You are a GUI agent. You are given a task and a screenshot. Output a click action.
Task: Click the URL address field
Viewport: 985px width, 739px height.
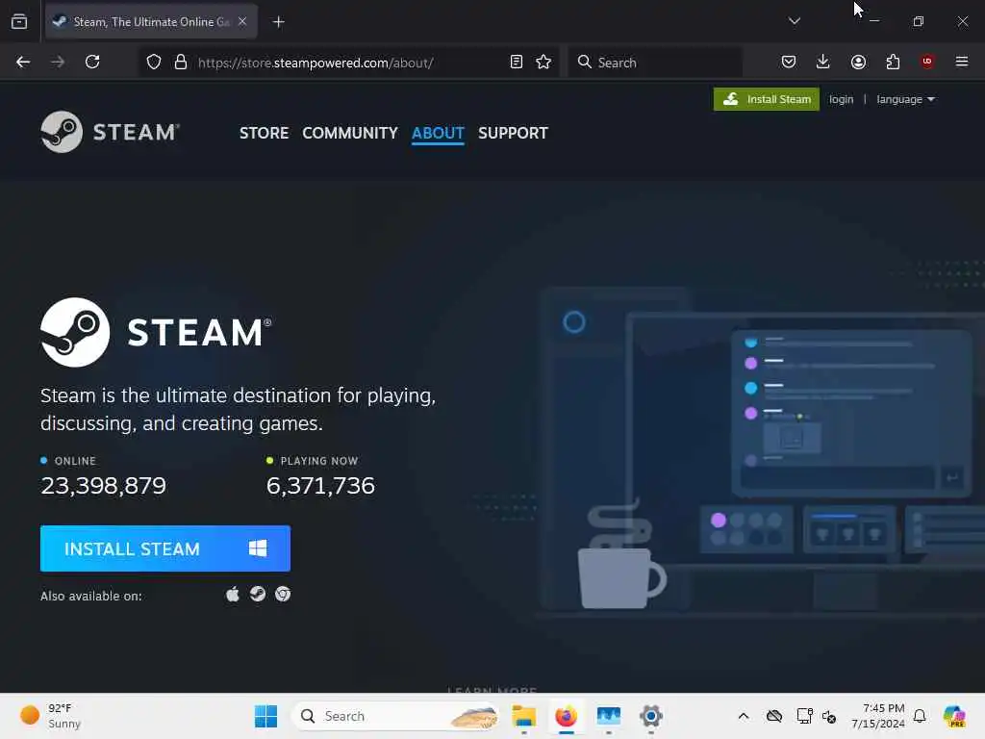346,63
